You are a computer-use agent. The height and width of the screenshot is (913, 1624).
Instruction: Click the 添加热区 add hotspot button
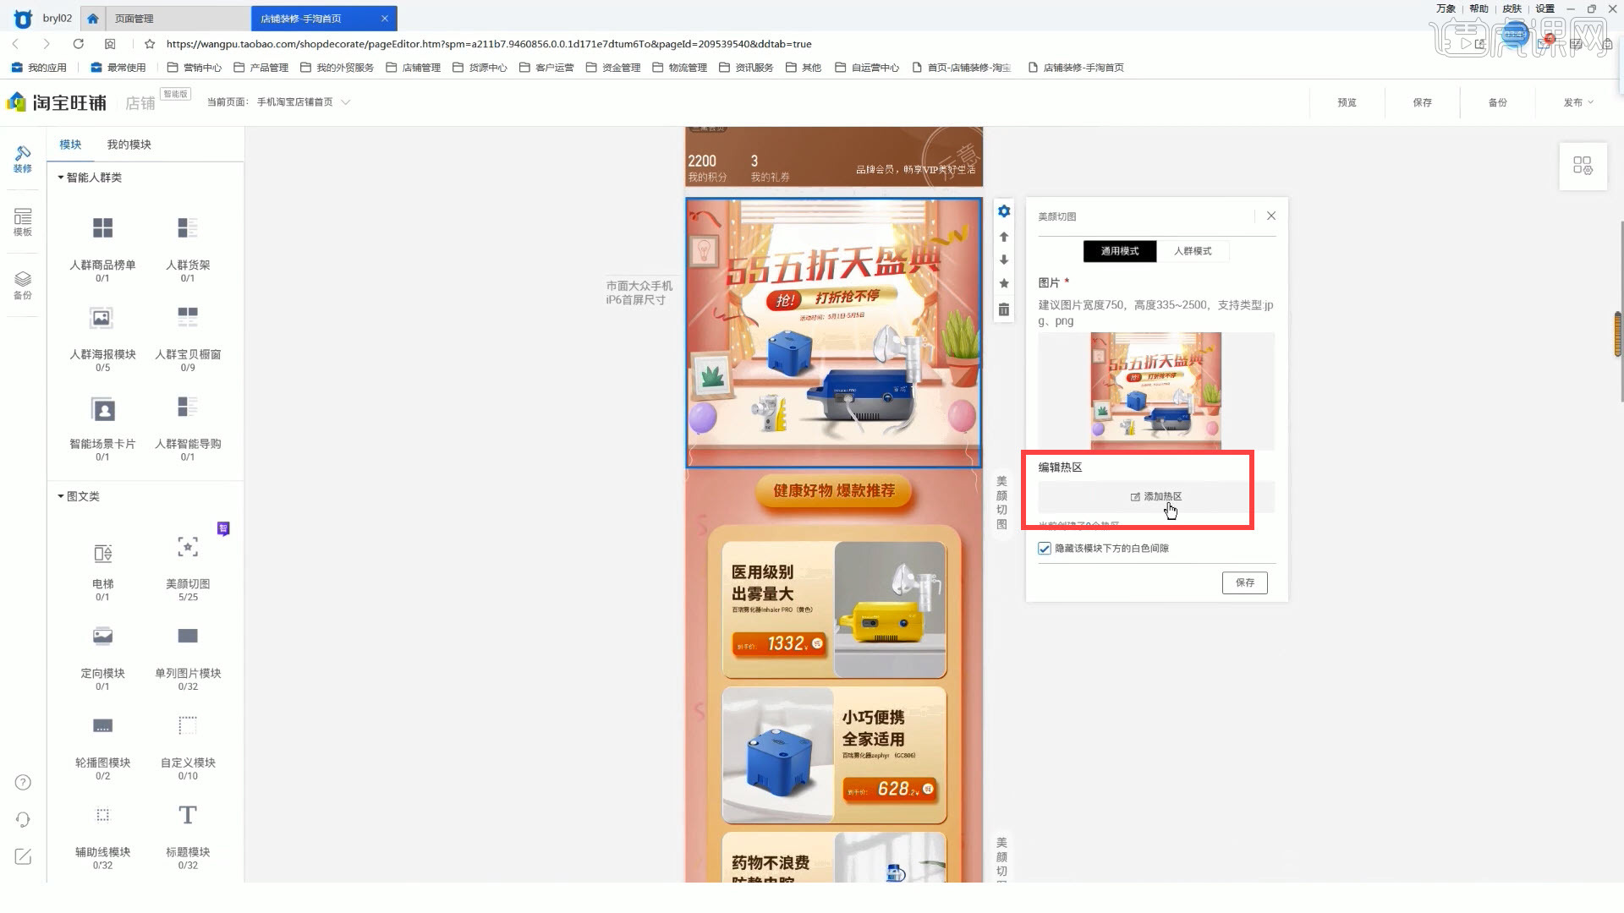[1156, 497]
